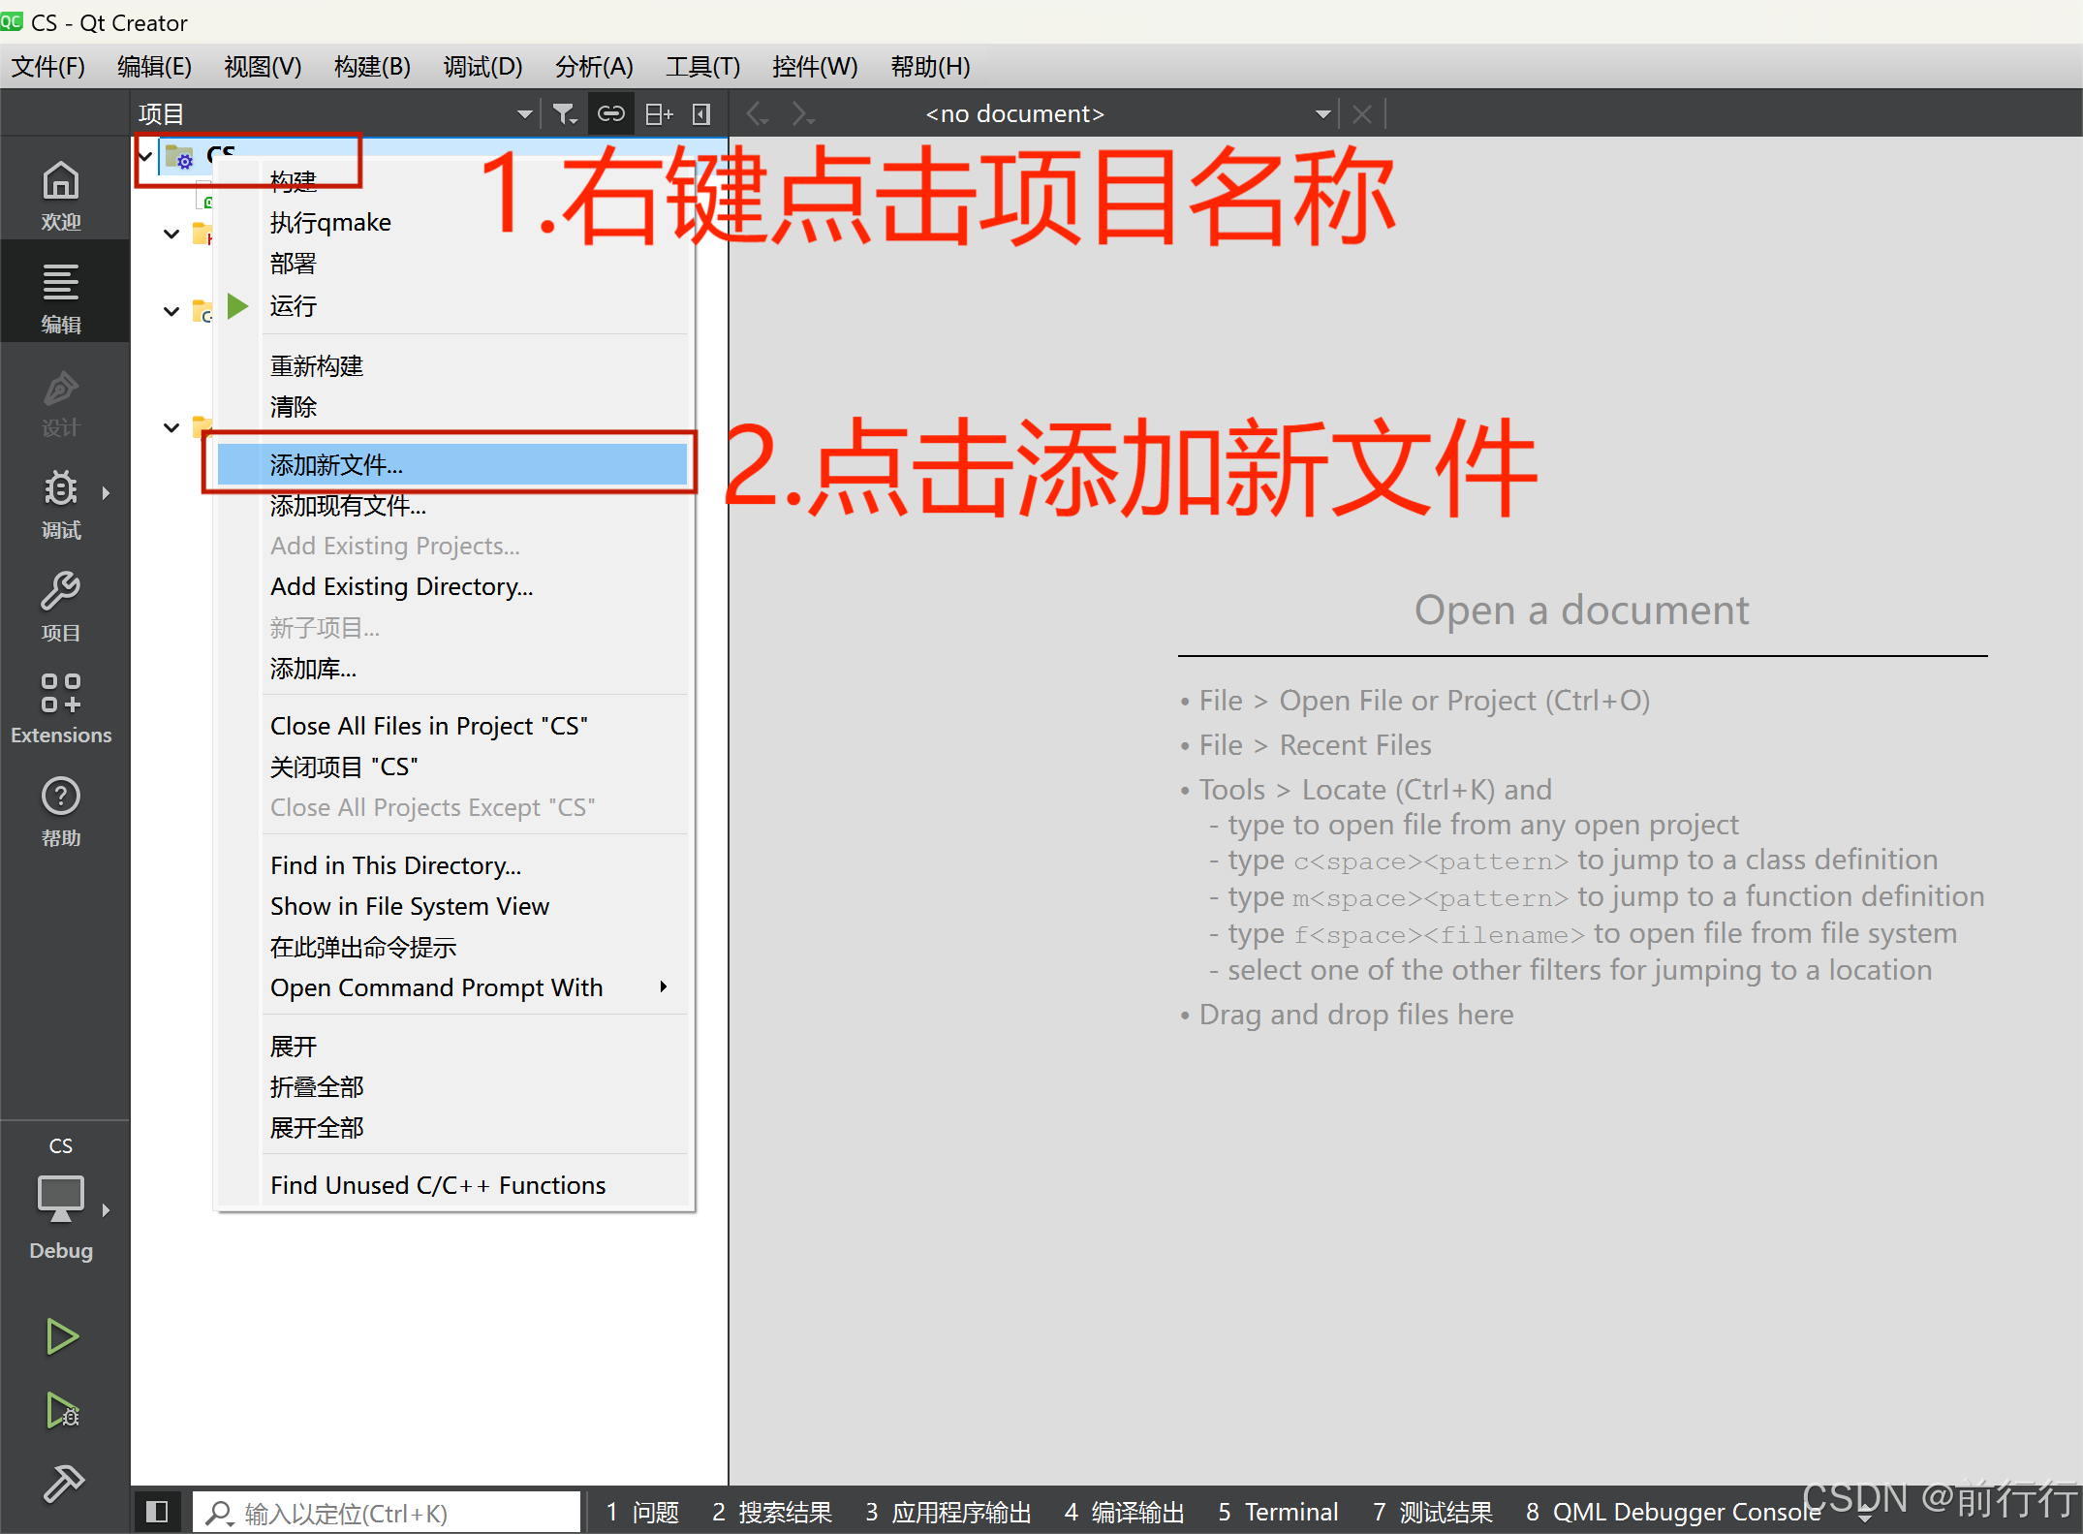This screenshot has height=1534, width=2083.
Task: Select 添加新文件... from the context menu
Action: (x=335, y=464)
